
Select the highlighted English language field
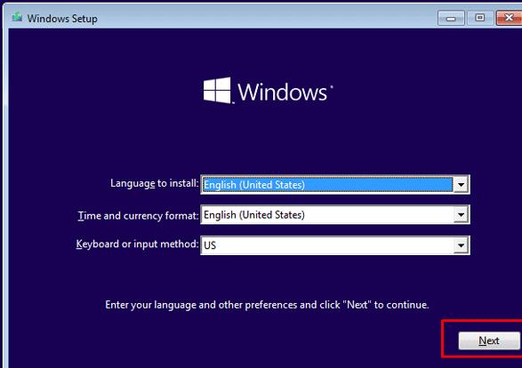(x=327, y=184)
